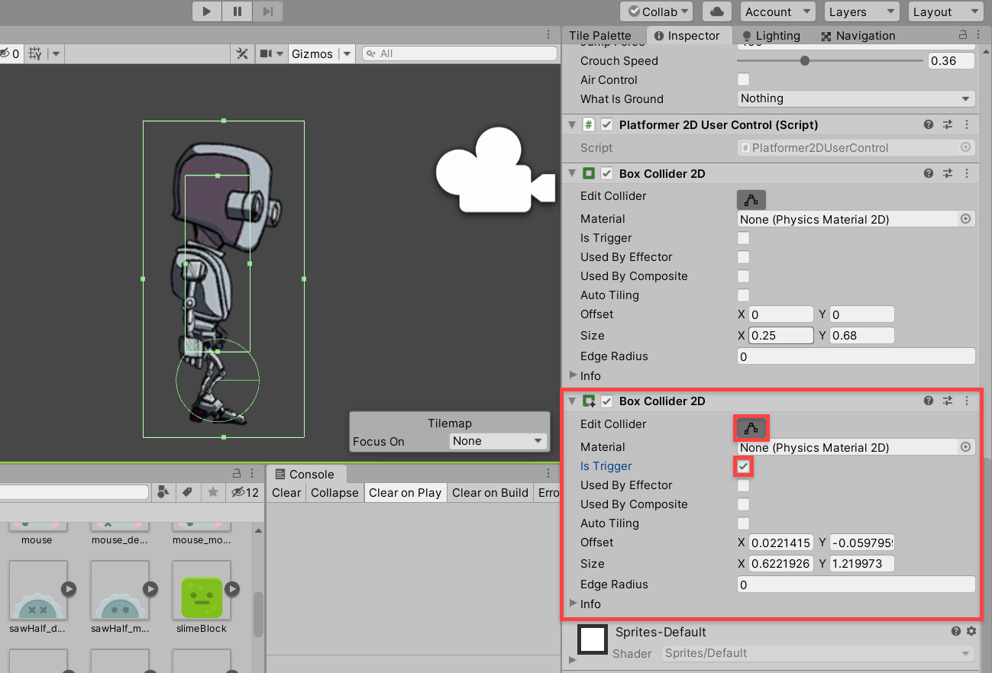Collapse the first Box Collider 2D component

(x=571, y=173)
